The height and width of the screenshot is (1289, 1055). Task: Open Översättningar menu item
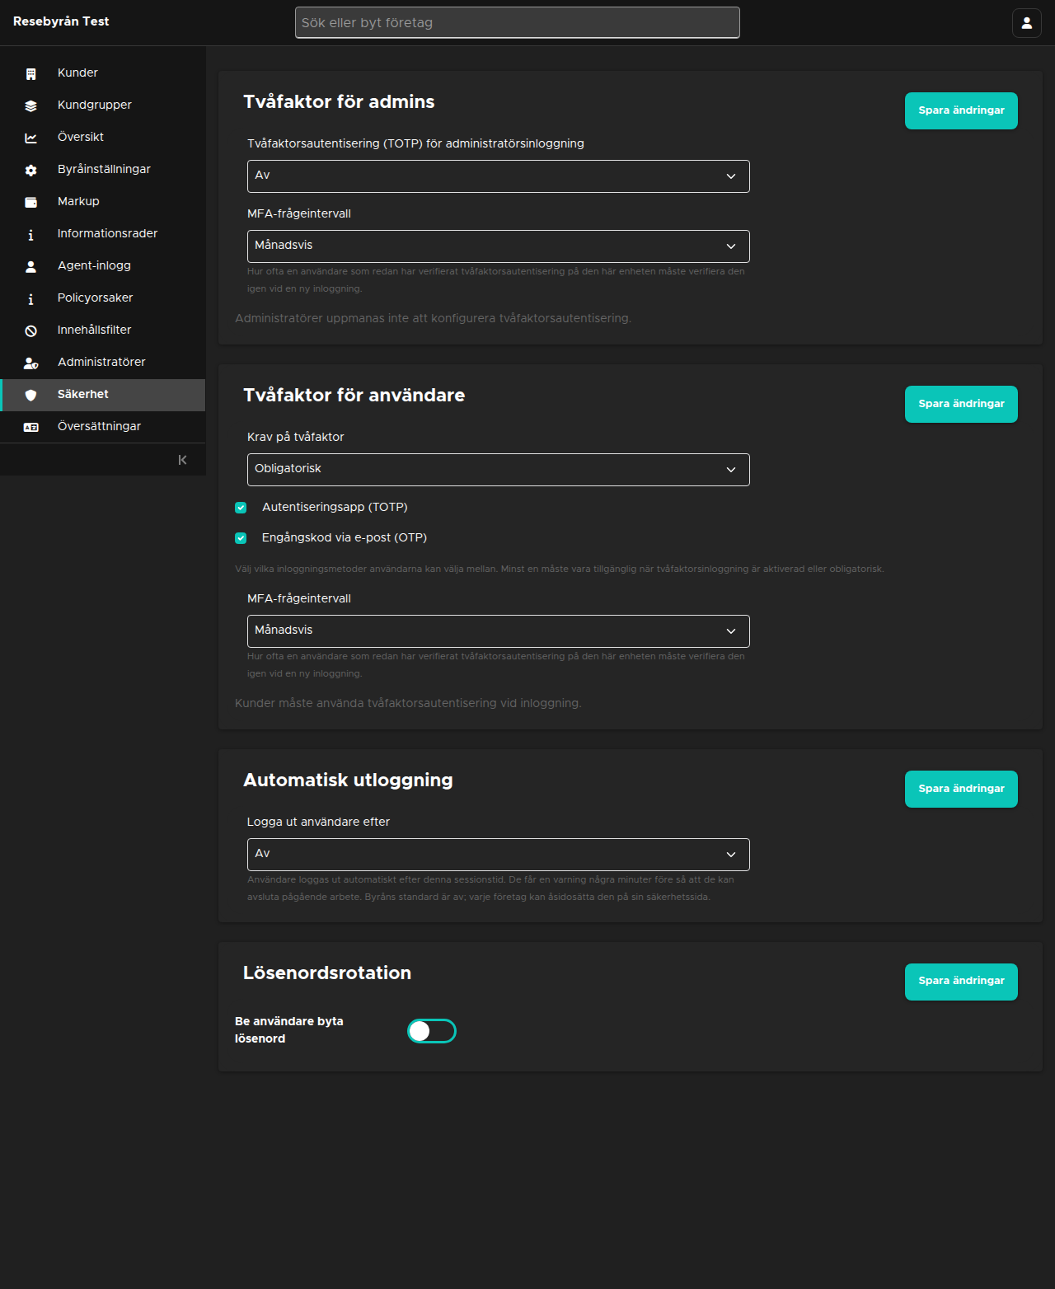tap(103, 427)
